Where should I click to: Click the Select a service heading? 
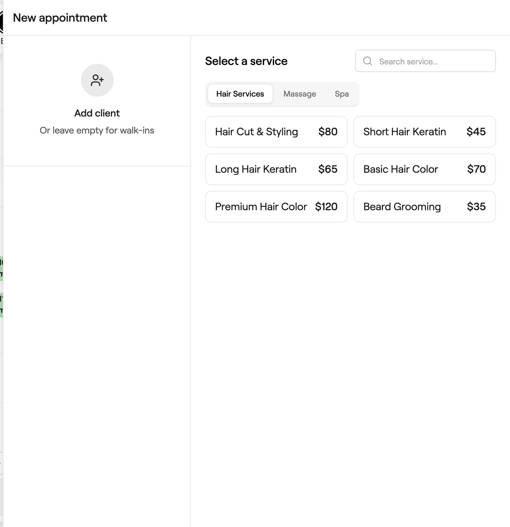coord(246,61)
